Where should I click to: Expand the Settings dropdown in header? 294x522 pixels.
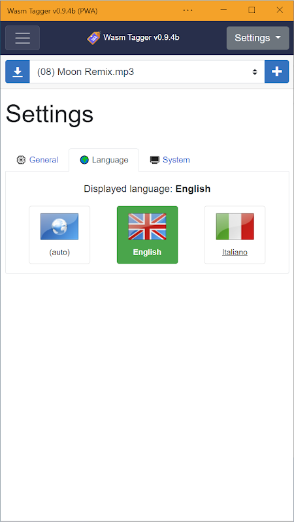coord(257,38)
